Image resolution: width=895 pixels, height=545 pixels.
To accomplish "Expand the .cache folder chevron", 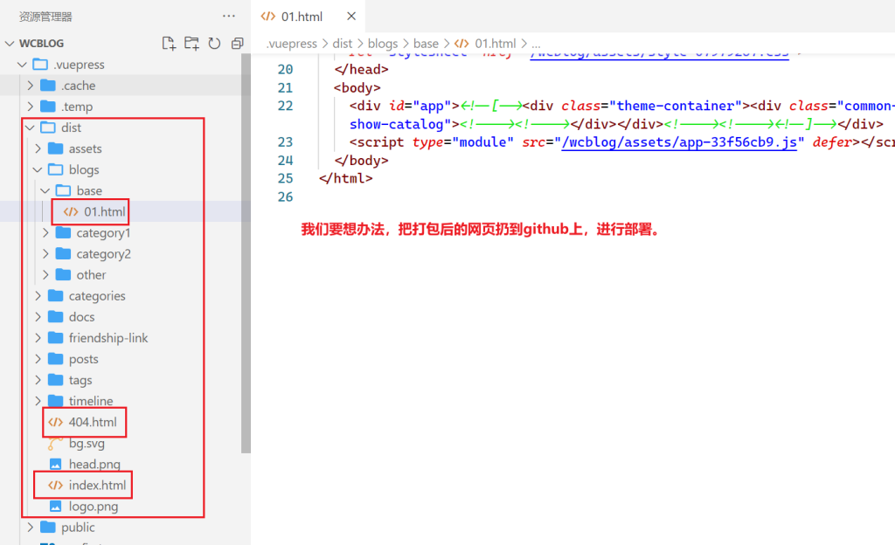I will pos(31,86).
